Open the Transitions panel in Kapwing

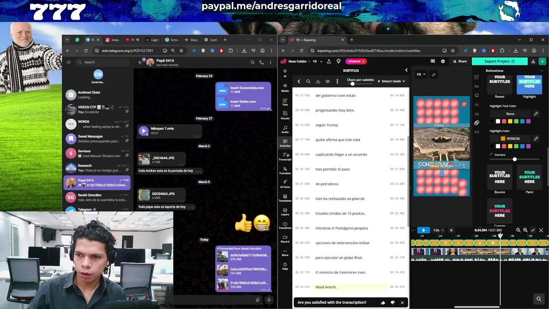285,225
